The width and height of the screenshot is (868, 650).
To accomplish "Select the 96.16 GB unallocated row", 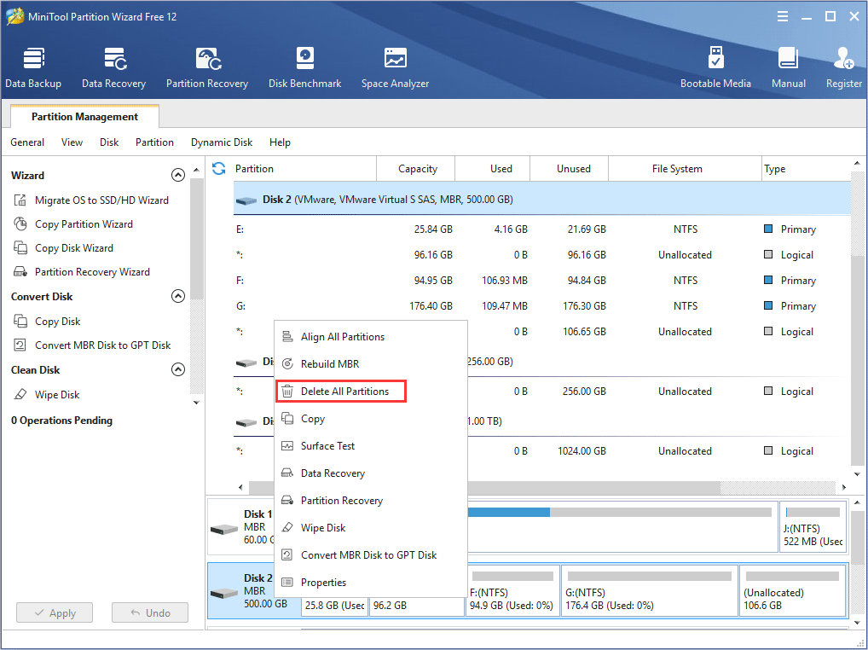I will click(x=542, y=255).
